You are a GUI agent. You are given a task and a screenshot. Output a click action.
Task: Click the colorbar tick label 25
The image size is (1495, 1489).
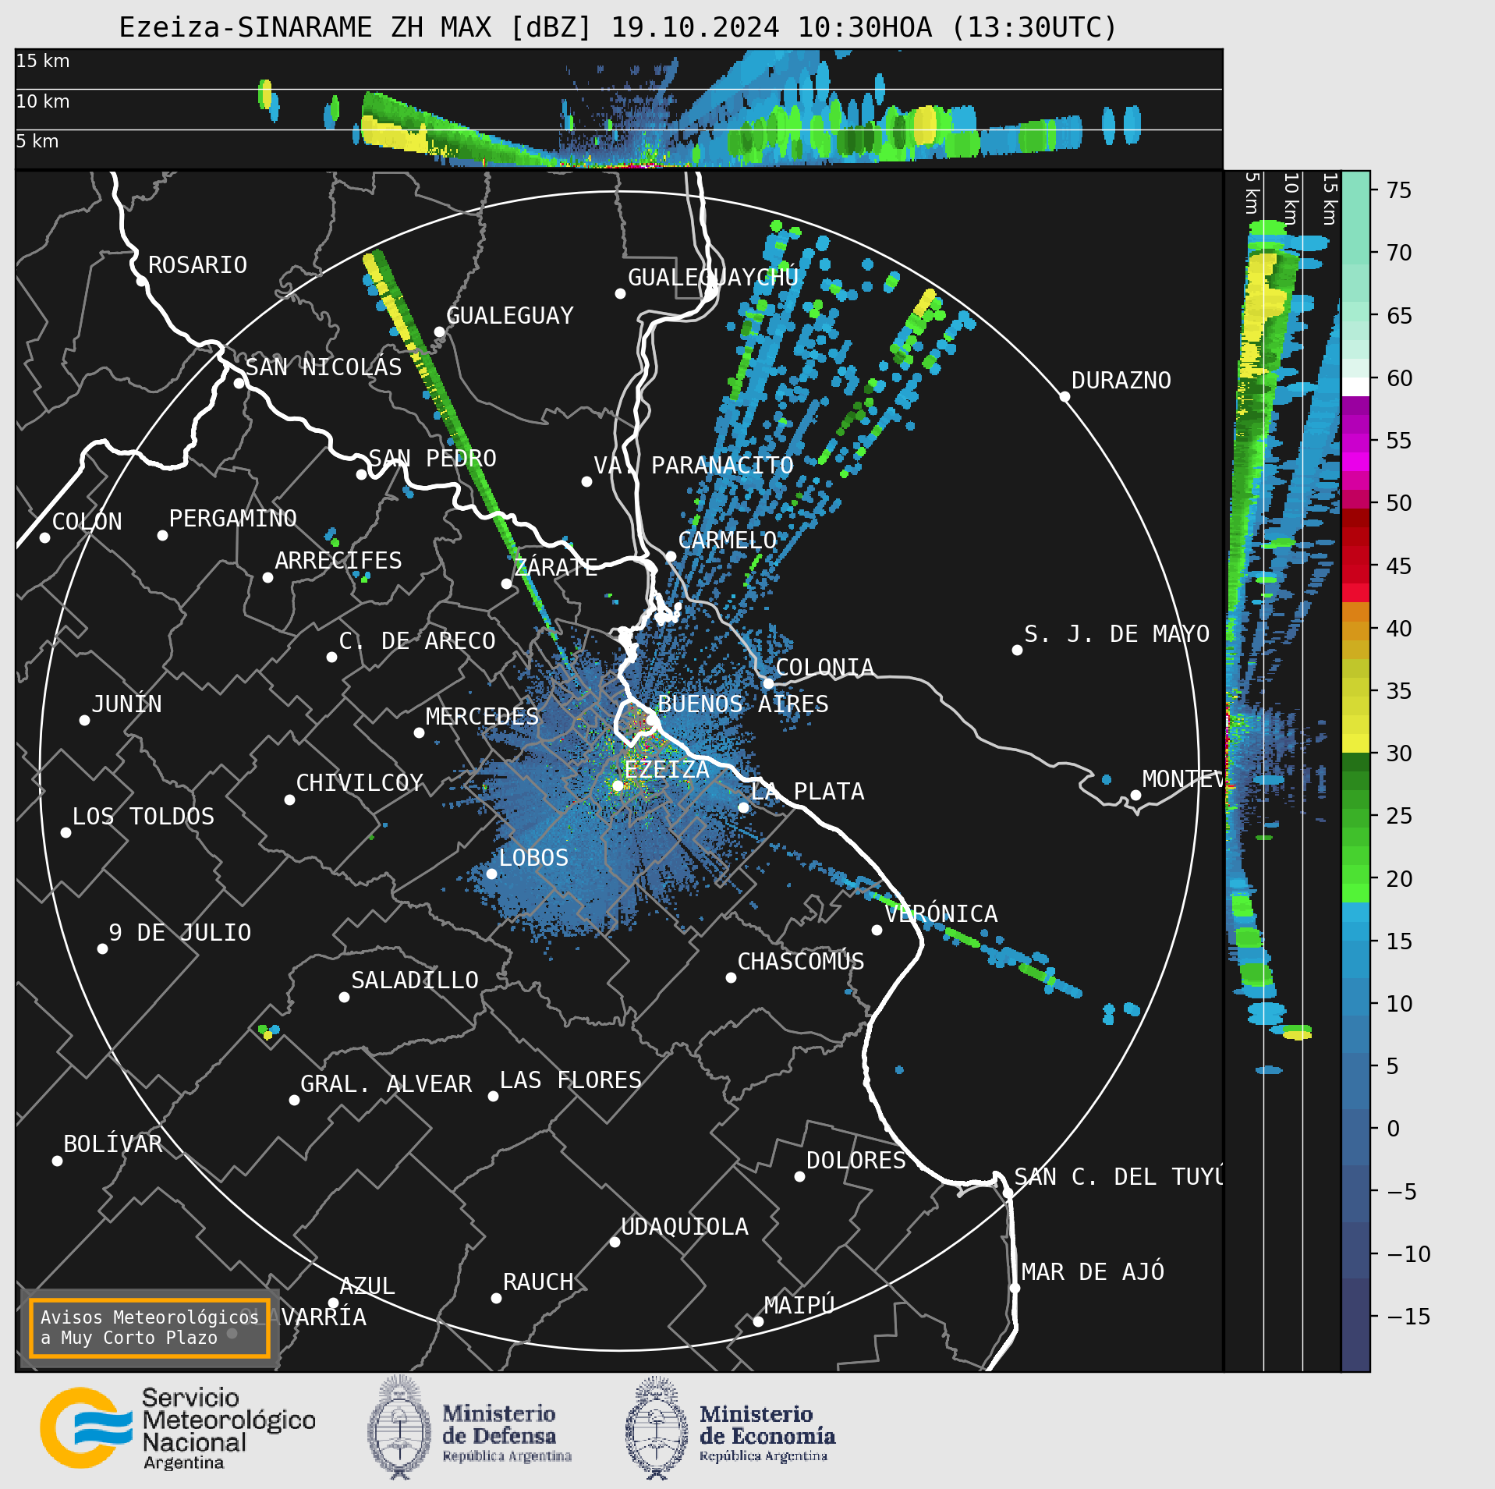pos(1399,817)
